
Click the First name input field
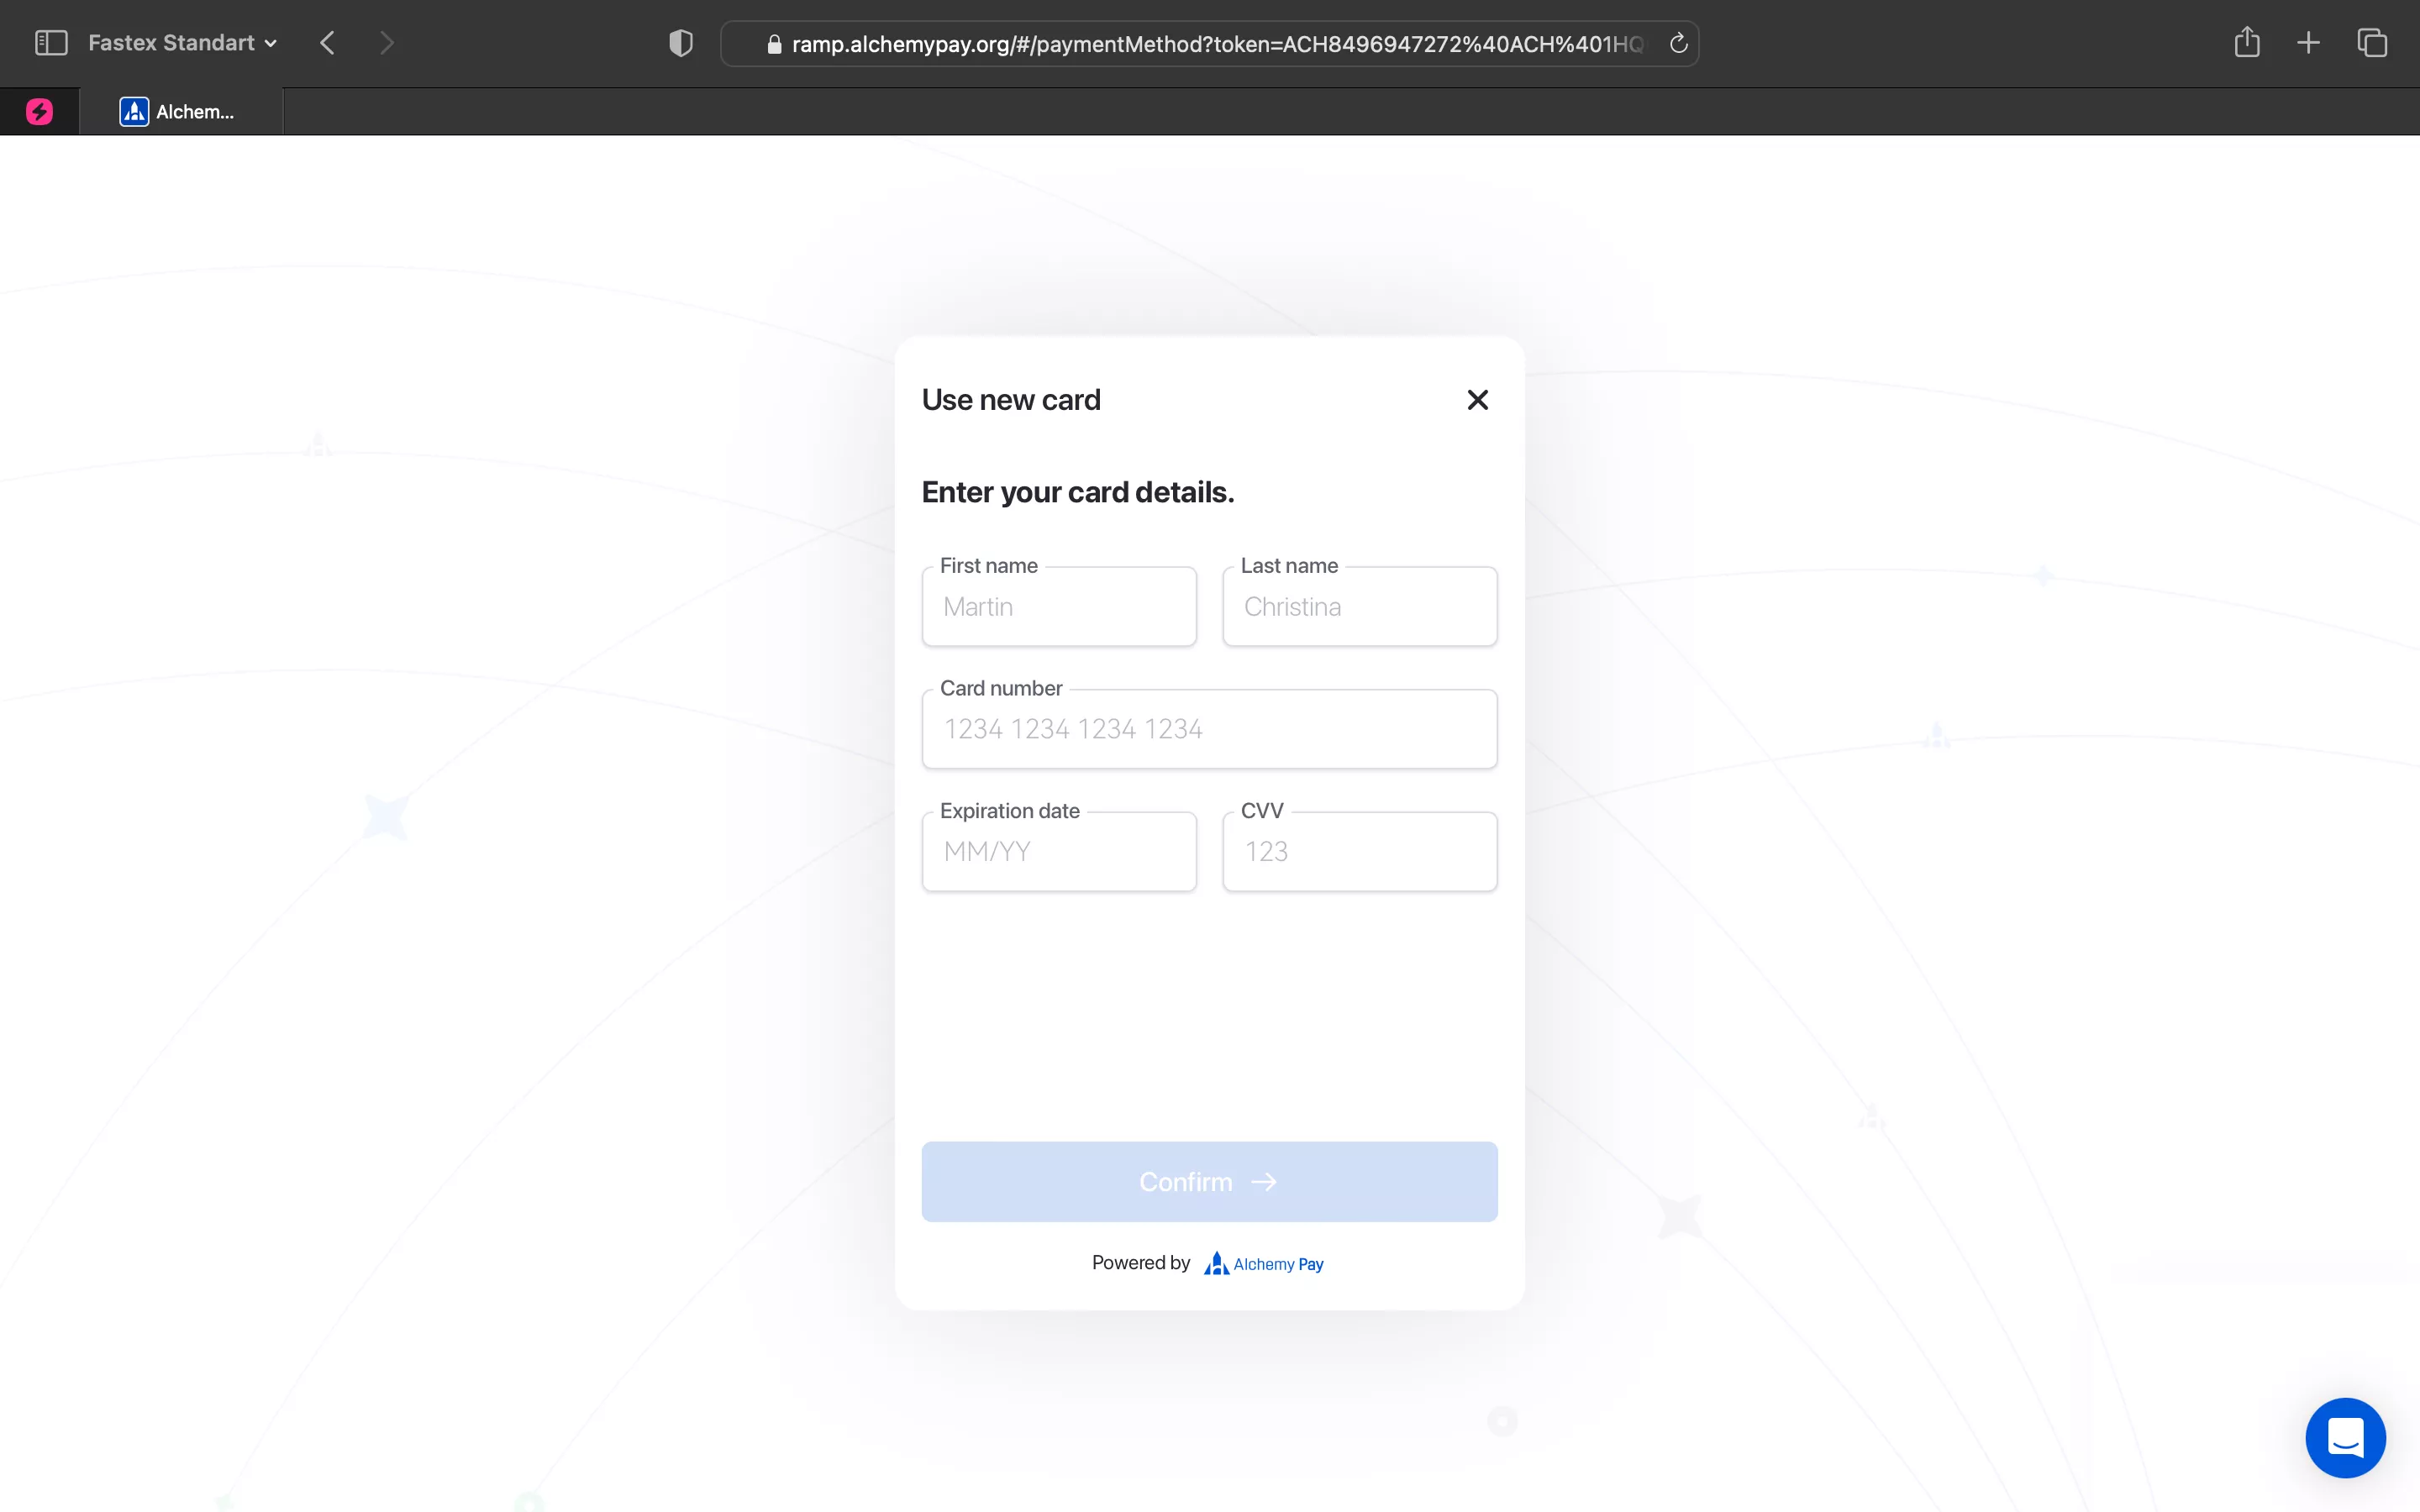pos(1060,606)
